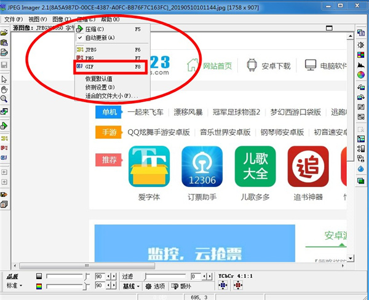Image resolution: width=369 pixels, height=300 pixels.
Task: Click the green overlapping windows icon
Action: click(x=361, y=181)
